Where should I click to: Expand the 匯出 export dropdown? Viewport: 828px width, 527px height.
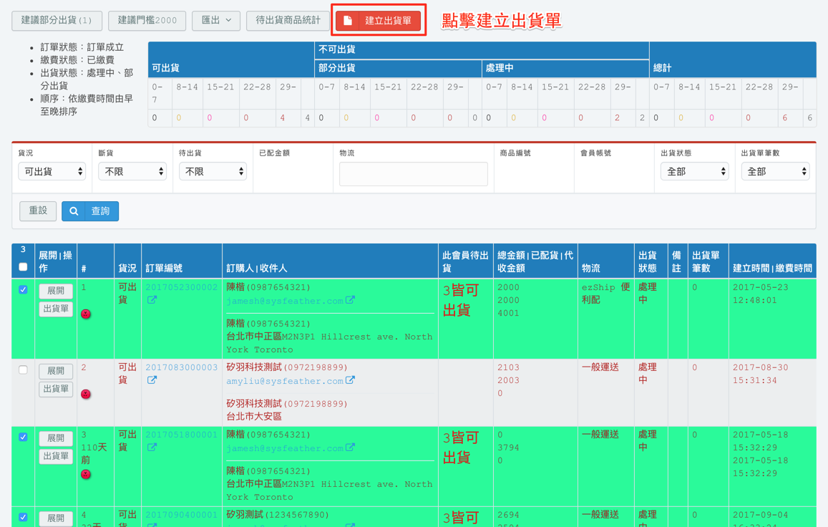(216, 21)
